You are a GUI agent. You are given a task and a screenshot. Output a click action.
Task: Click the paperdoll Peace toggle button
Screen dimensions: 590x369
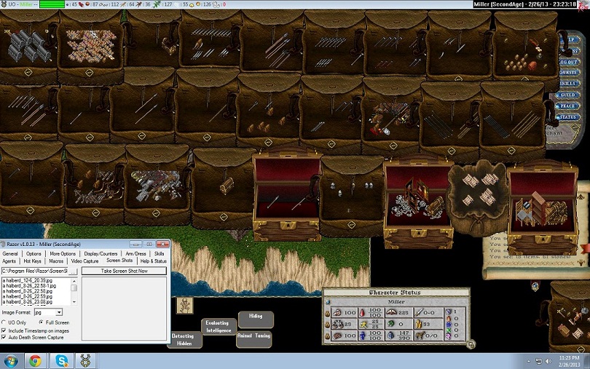point(568,106)
